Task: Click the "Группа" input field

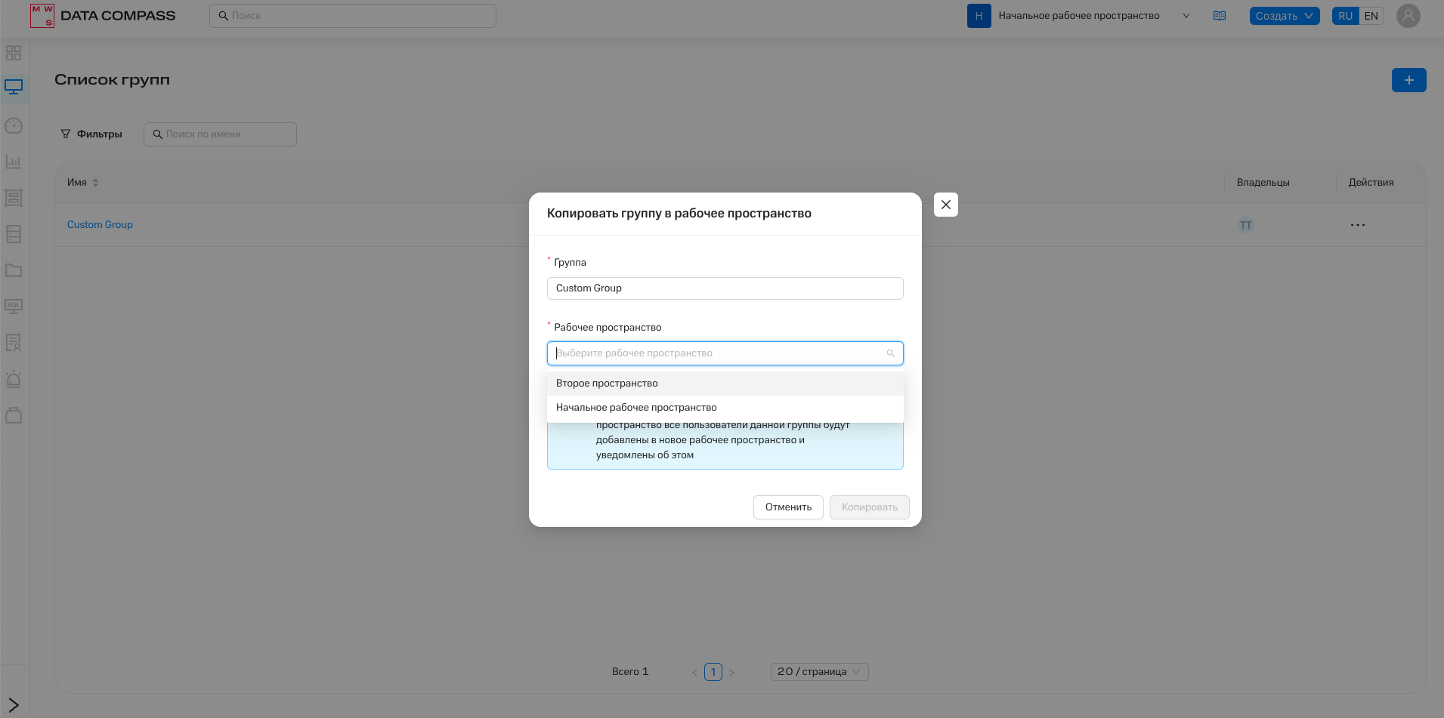Action: (724, 288)
